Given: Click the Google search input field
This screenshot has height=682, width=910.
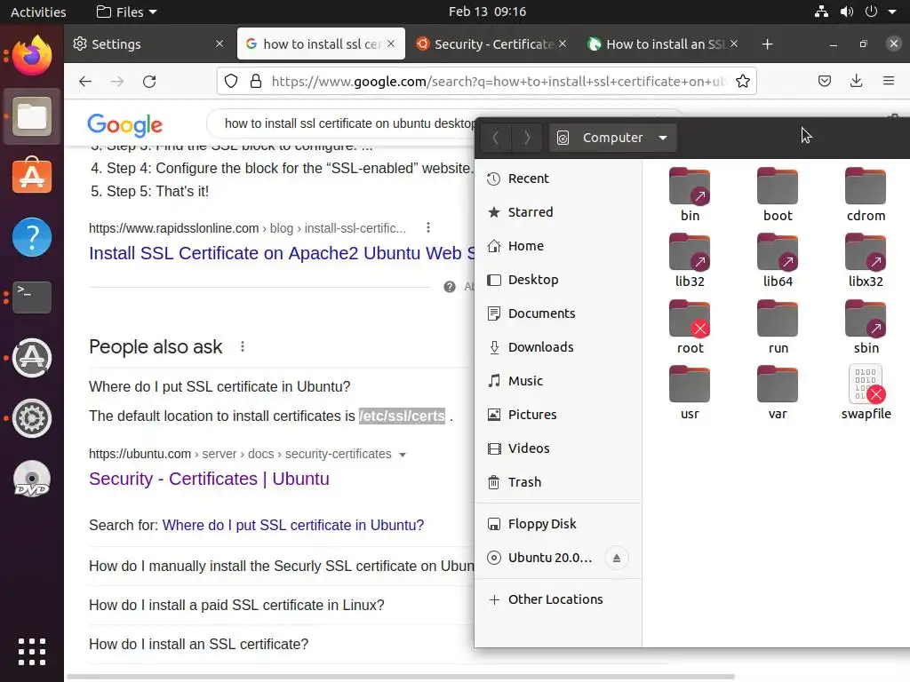Looking at the screenshot, I should [x=342, y=123].
